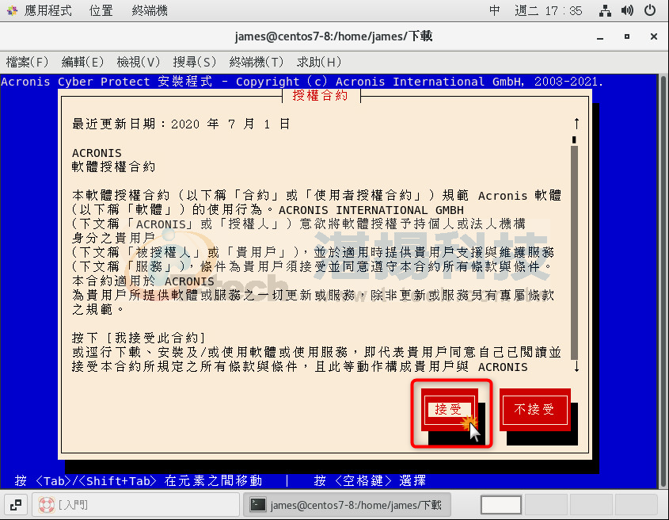Click the 不接受 (Decline) button
This screenshot has height=520, width=669.
(x=534, y=409)
